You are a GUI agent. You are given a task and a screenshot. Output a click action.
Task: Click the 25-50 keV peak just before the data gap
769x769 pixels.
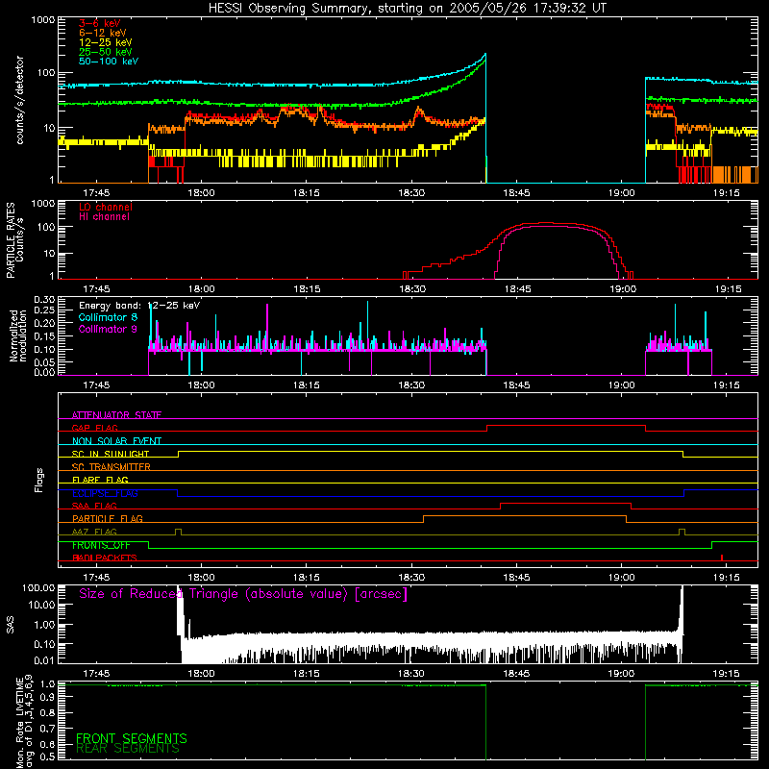(x=484, y=60)
